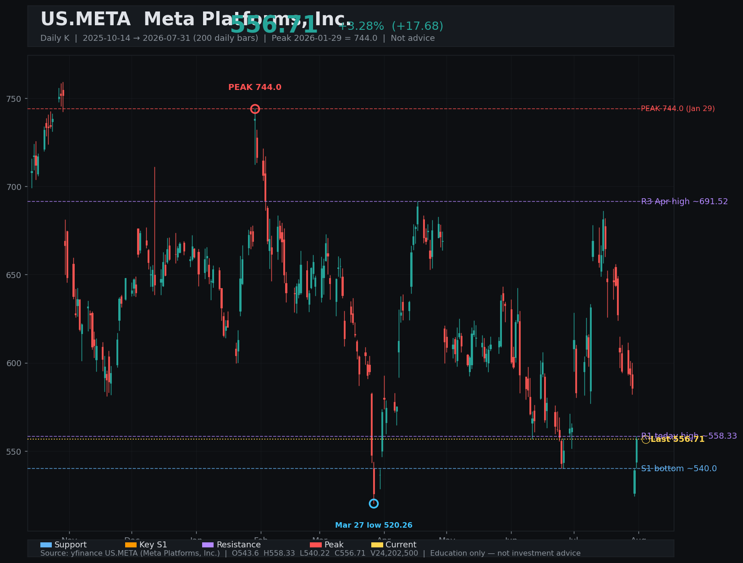Click the orange Key S1 legend swatch
743x563 pixels.
tap(131, 545)
